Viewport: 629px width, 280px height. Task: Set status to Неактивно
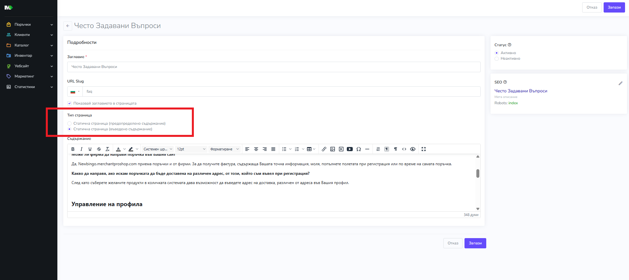(496, 59)
